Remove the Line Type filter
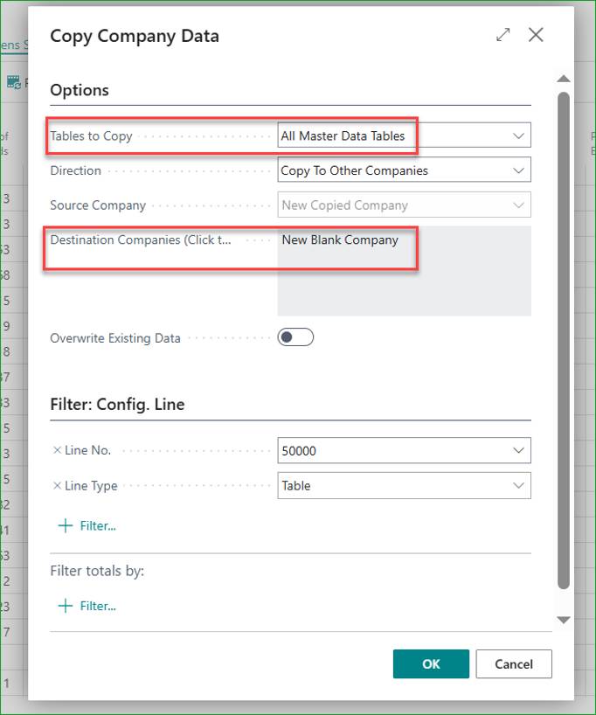Screen dimensions: 596x715 (57, 486)
